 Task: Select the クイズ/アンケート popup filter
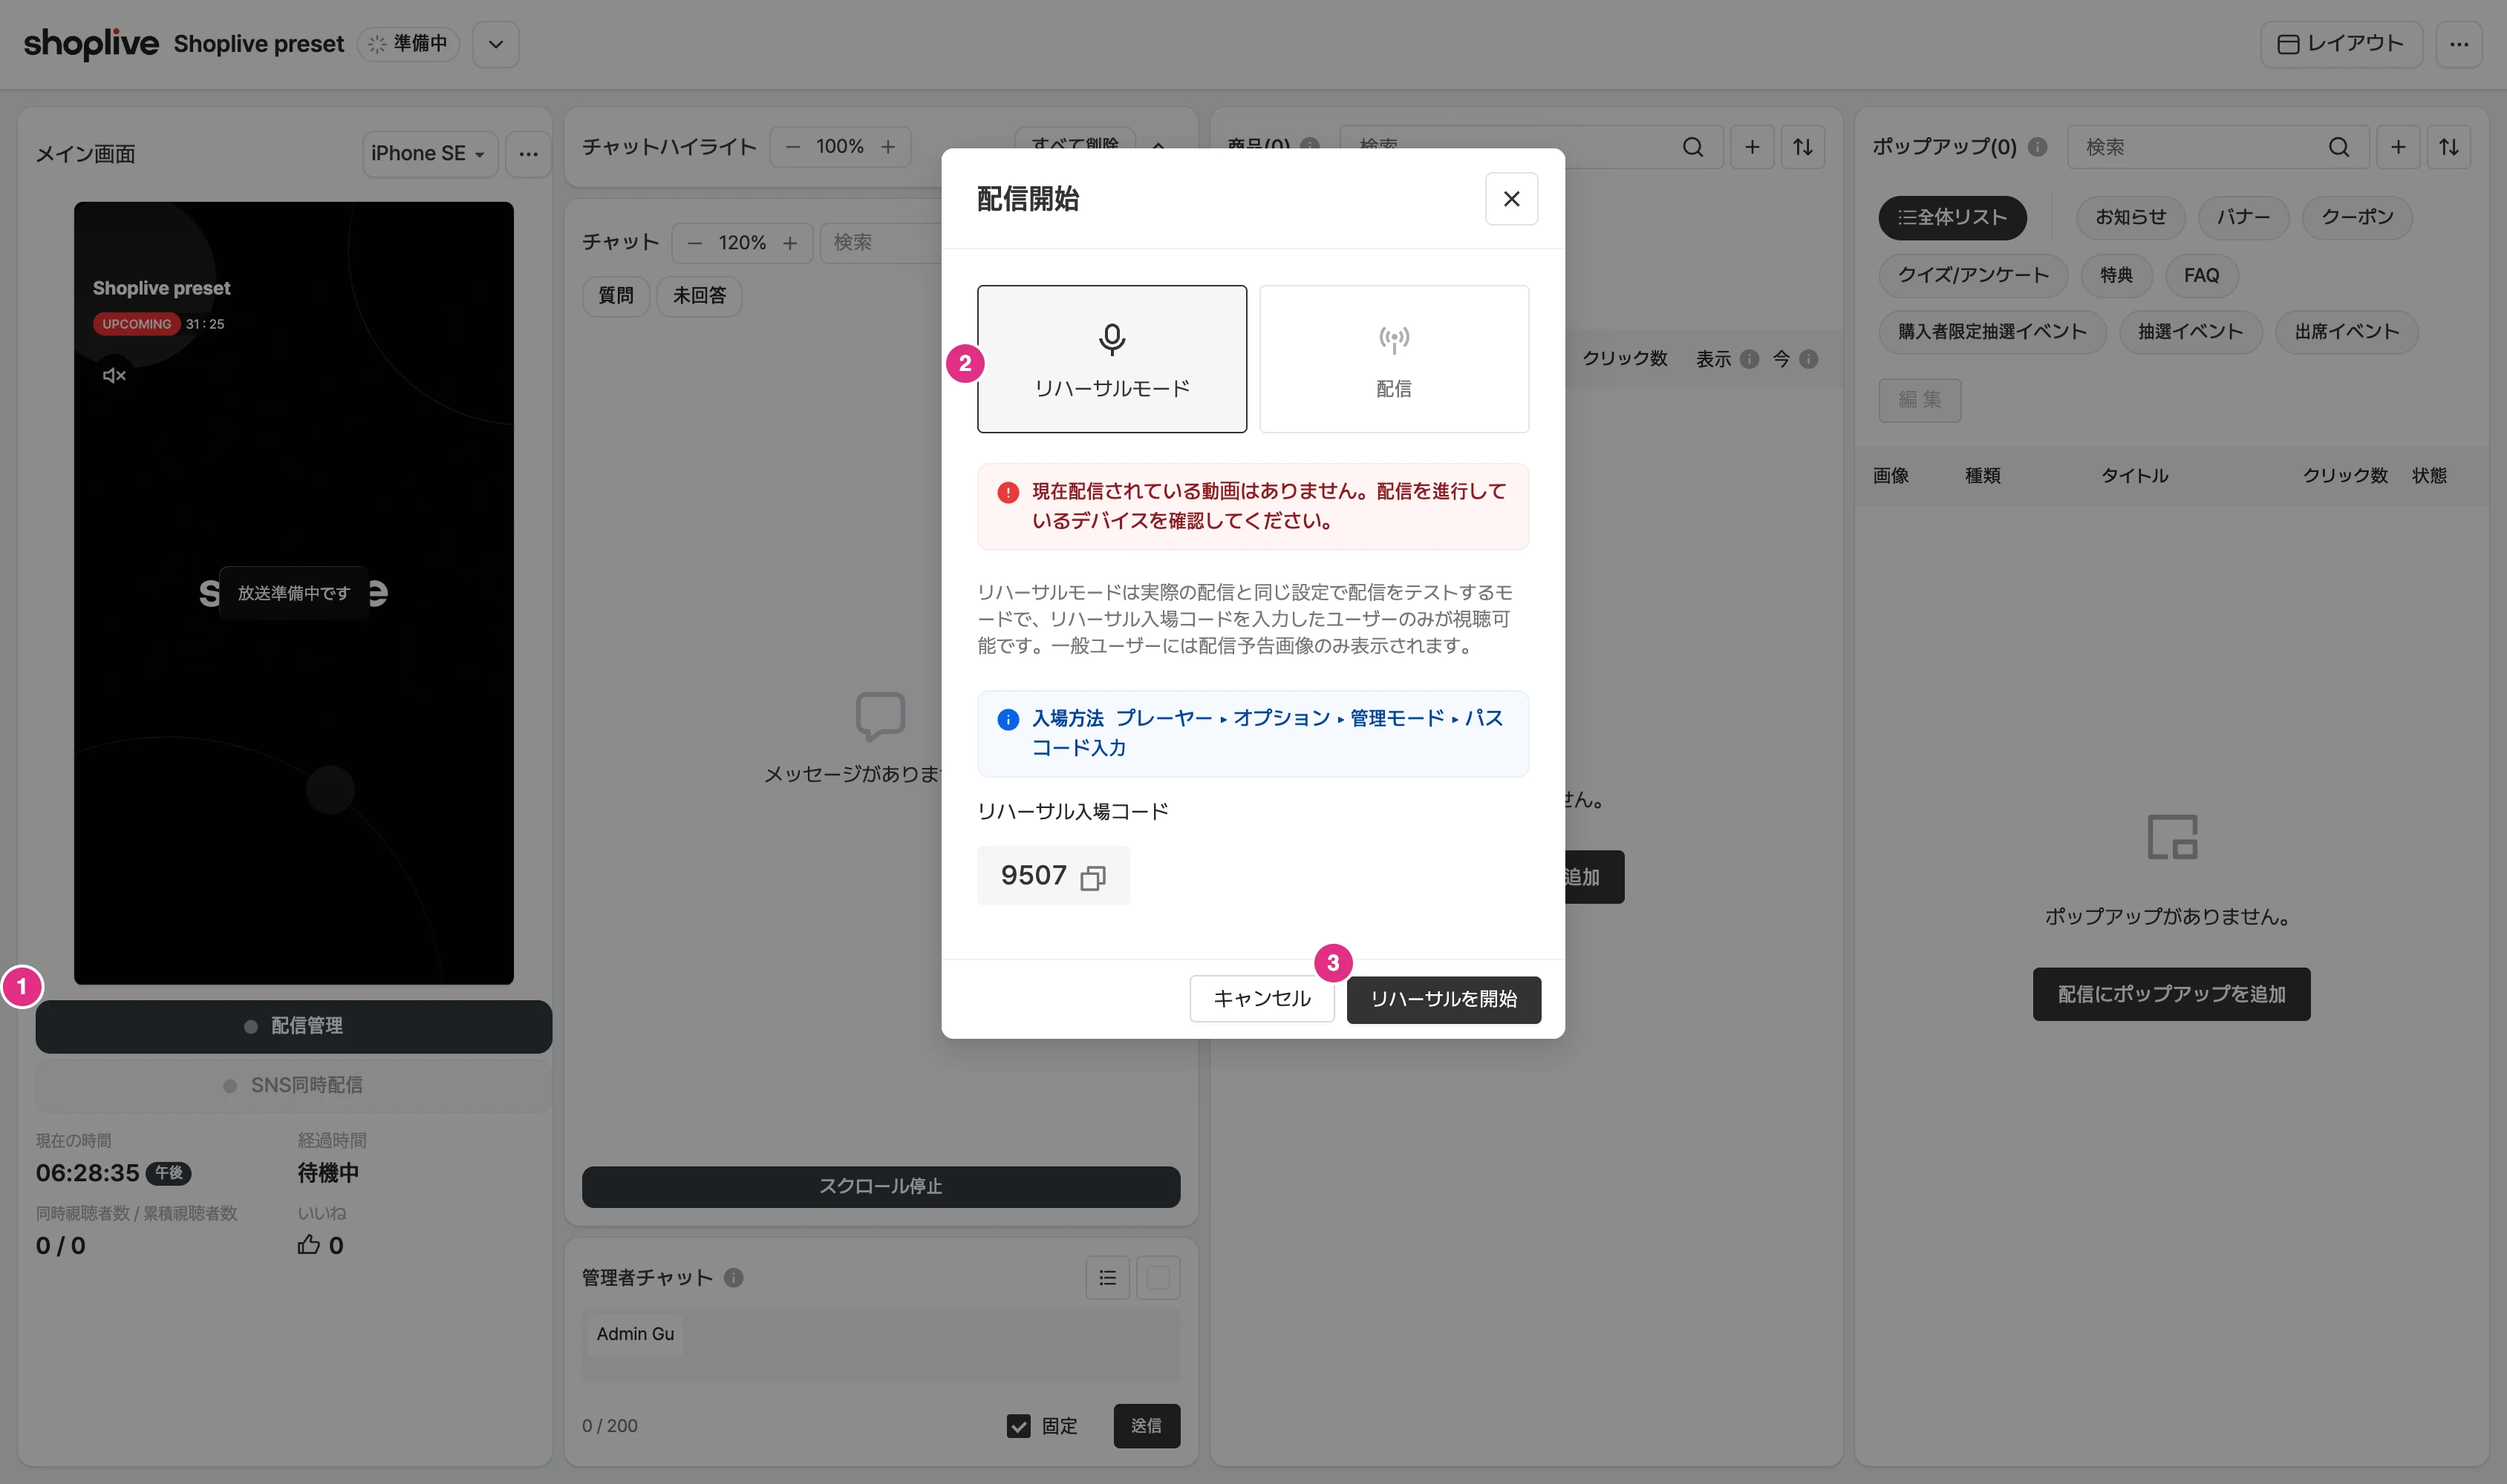tap(1972, 275)
